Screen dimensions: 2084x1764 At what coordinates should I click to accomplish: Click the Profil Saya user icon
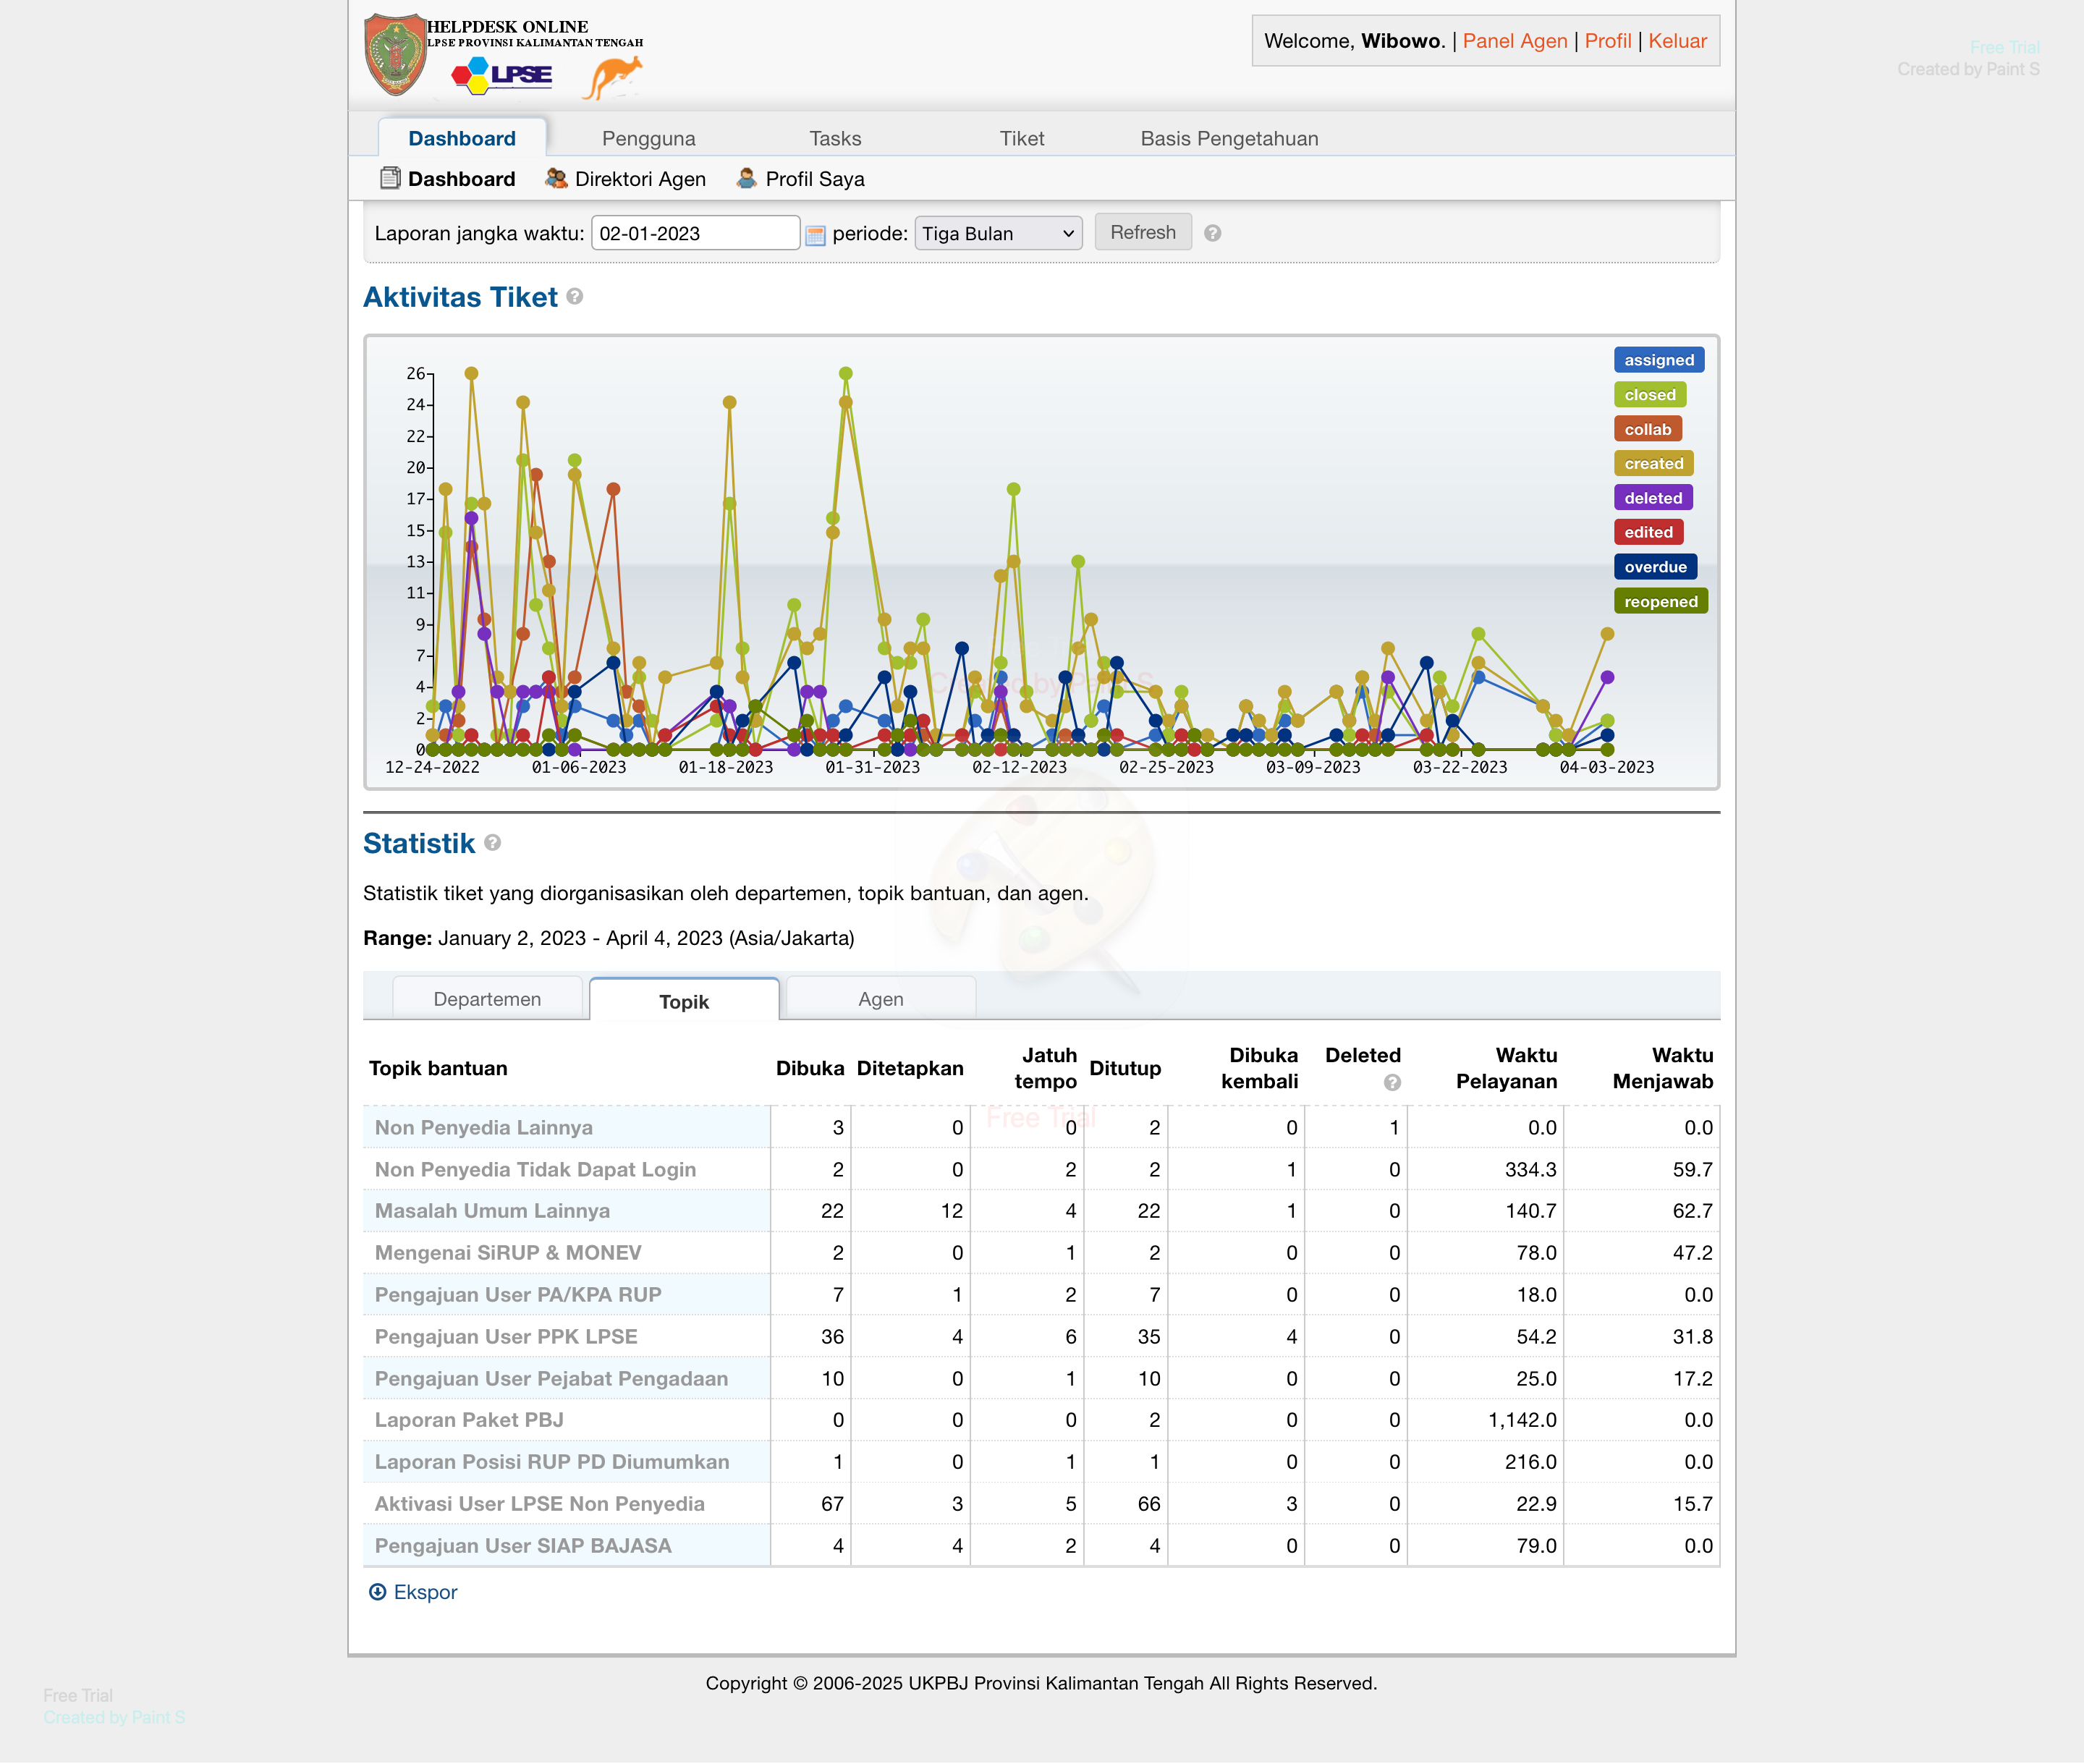coord(746,178)
